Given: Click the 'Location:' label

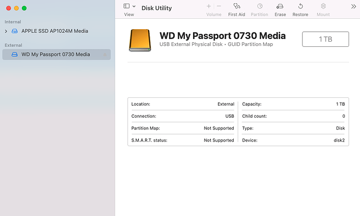Looking at the screenshot, I should (x=141, y=104).
